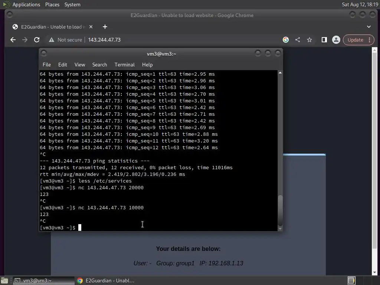Click 'Group: group1' text

pyautogui.click(x=175, y=263)
